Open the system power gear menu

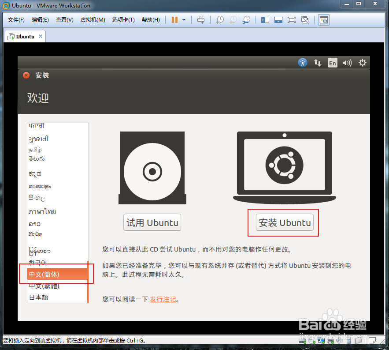(x=362, y=63)
